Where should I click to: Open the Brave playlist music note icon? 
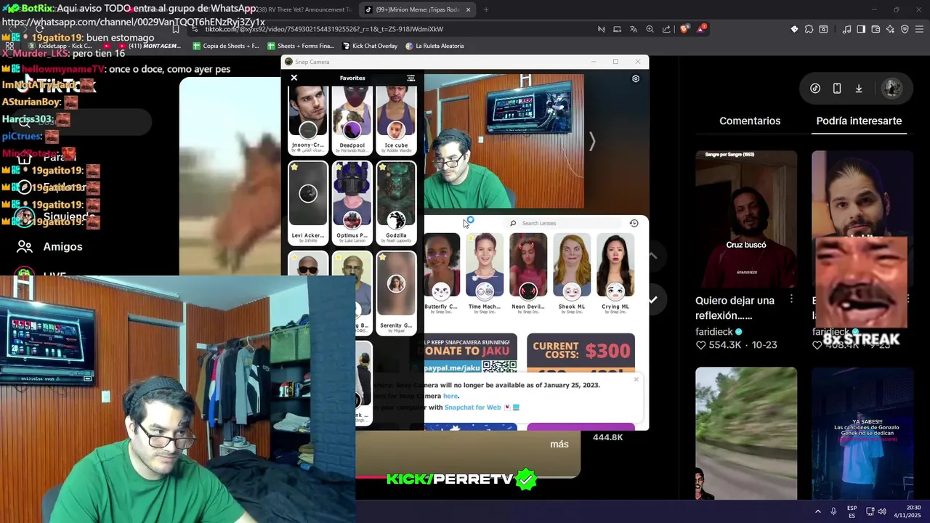tap(846, 29)
